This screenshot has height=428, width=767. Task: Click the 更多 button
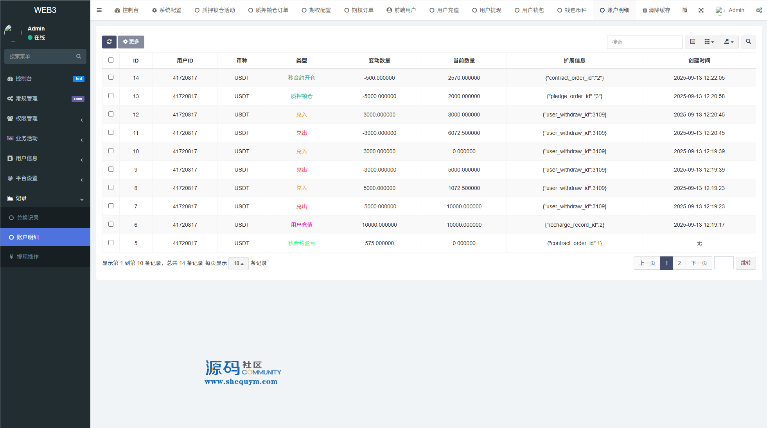click(x=131, y=42)
